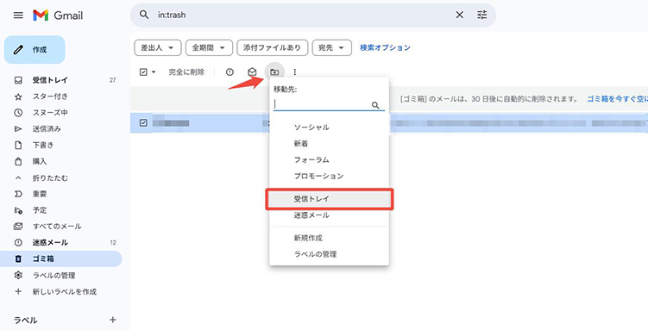
Task: Move email to 受信トレイ in popup
Action: pos(329,199)
